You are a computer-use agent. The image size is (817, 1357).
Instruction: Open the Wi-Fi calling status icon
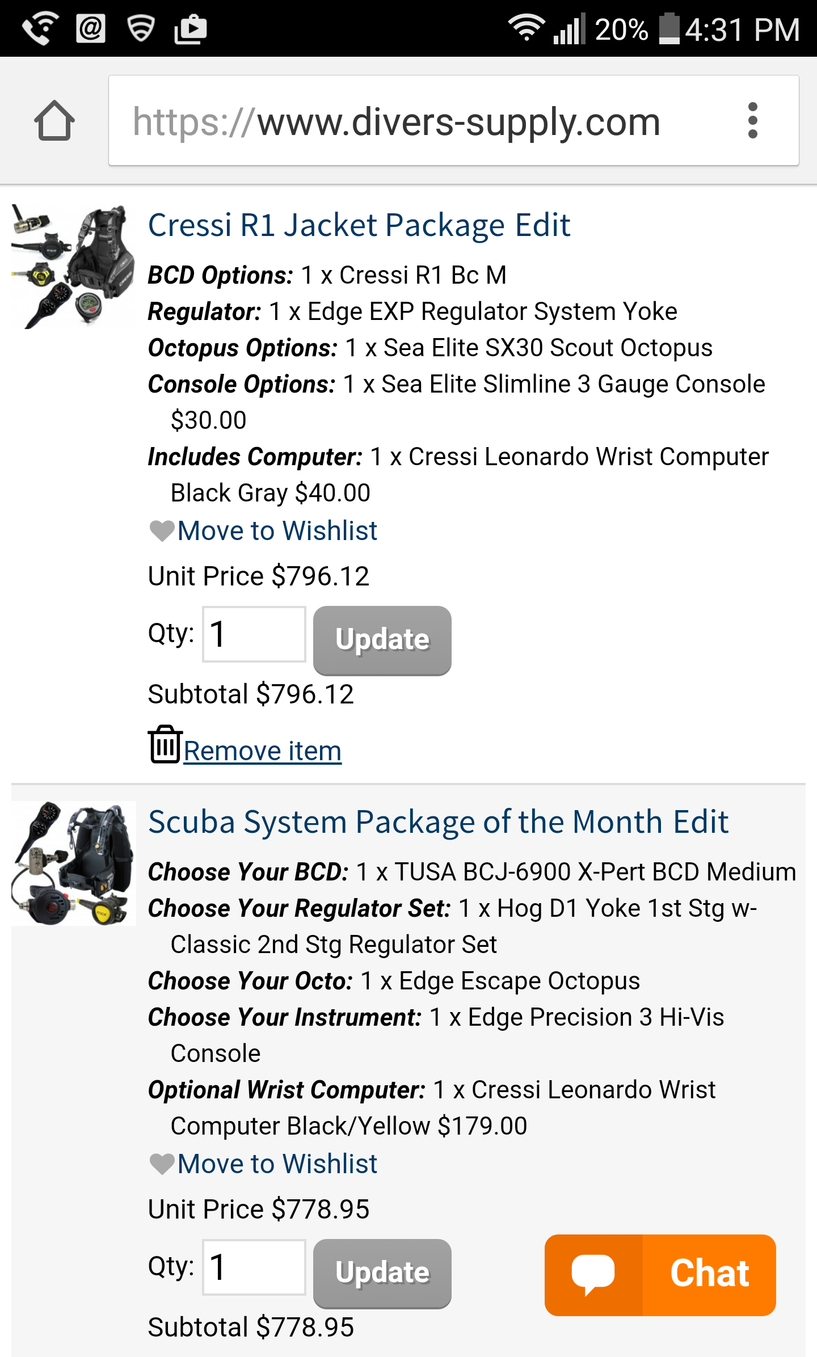[x=41, y=28]
